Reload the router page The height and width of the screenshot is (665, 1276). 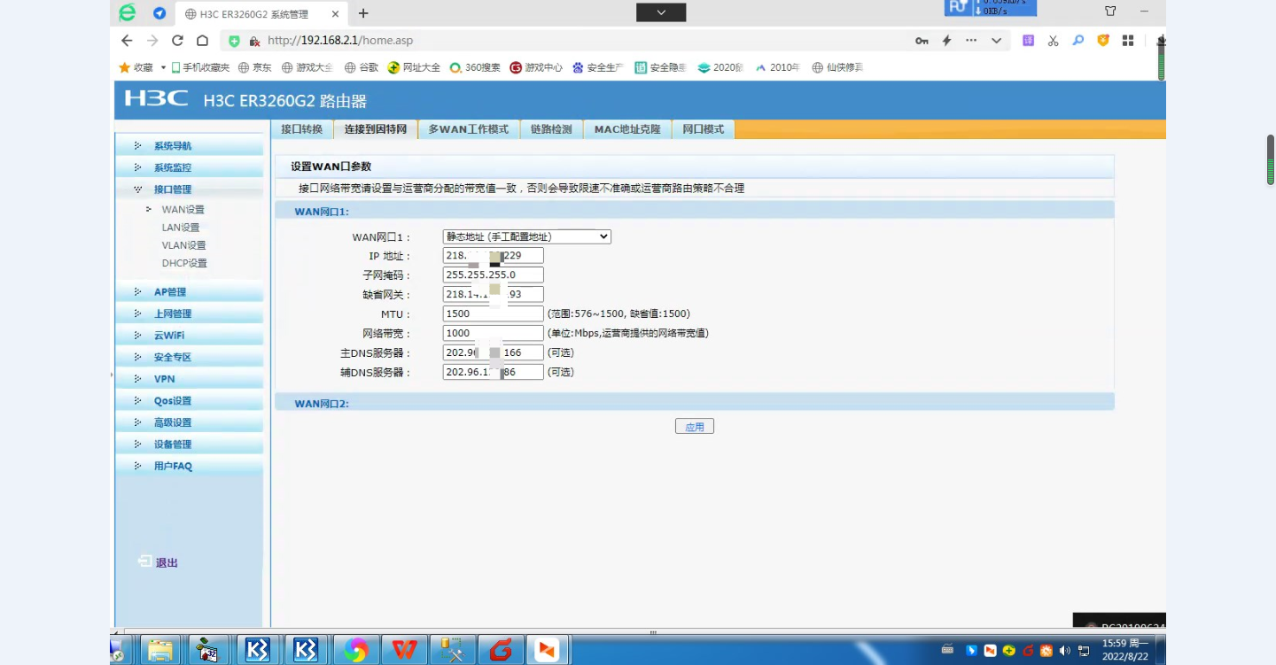coord(177,41)
